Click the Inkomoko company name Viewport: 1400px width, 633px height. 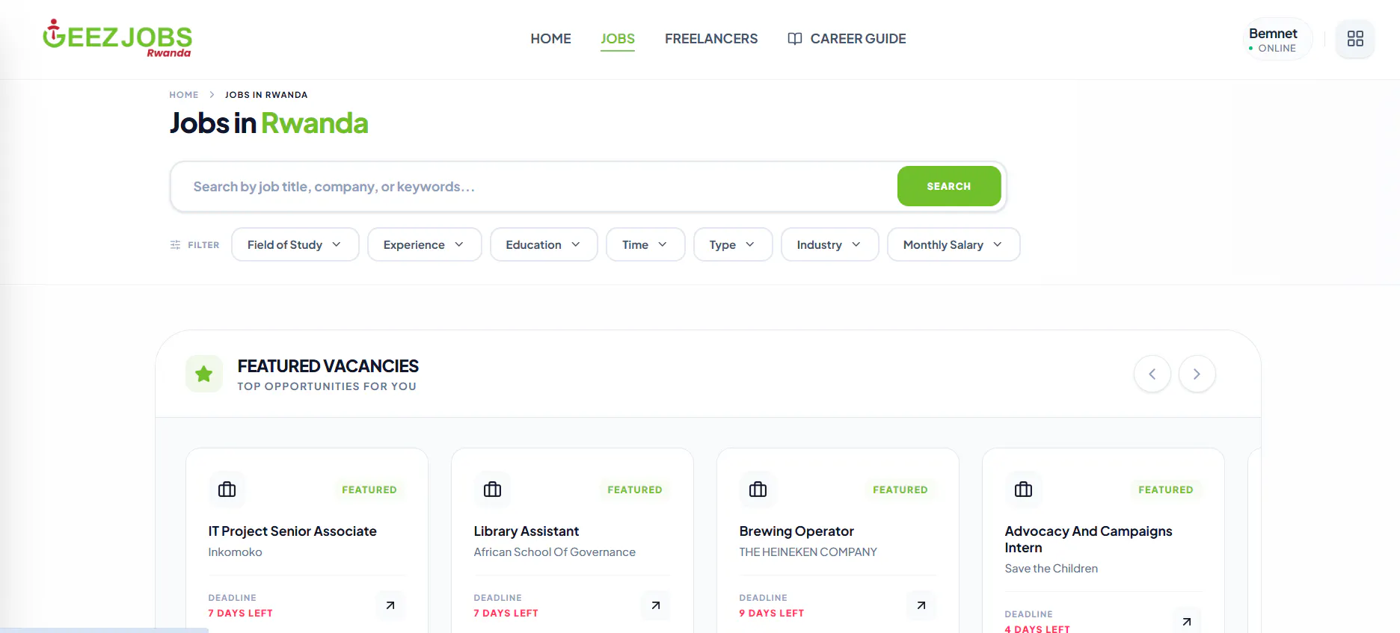coord(236,552)
